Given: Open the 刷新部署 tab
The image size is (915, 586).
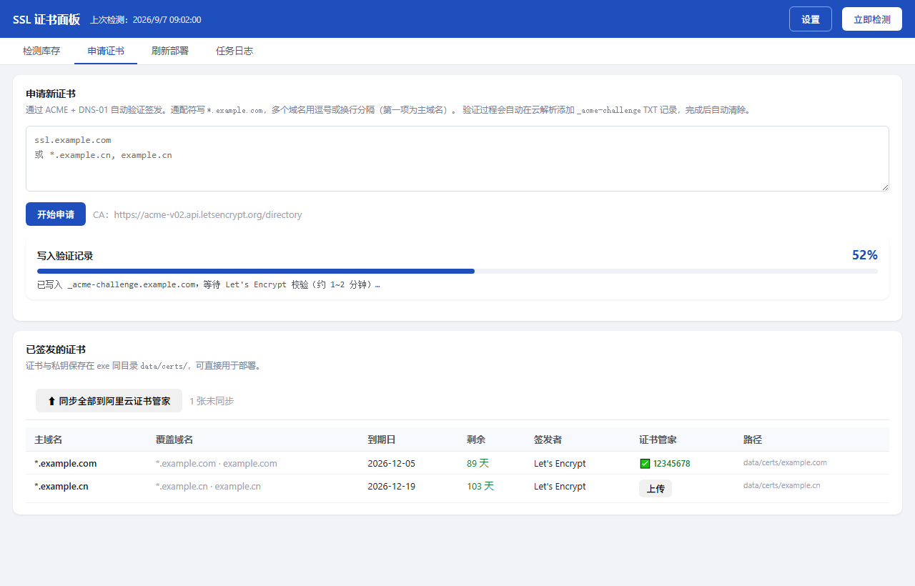Looking at the screenshot, I should [x=170, y=51].
